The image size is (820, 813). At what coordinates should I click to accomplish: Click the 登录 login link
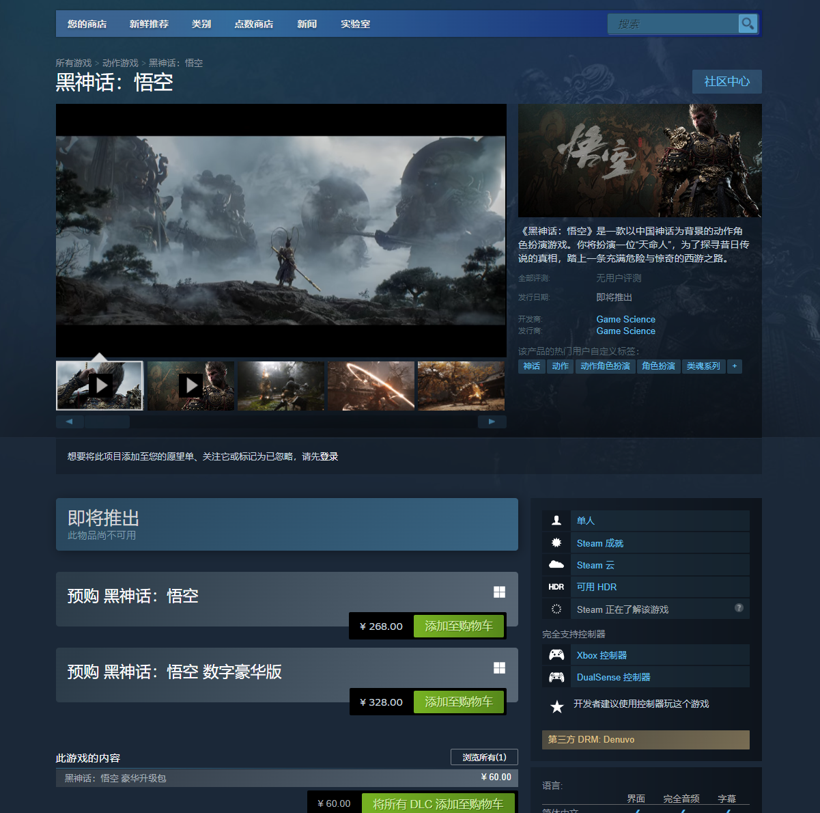click(x=329, y=456)
